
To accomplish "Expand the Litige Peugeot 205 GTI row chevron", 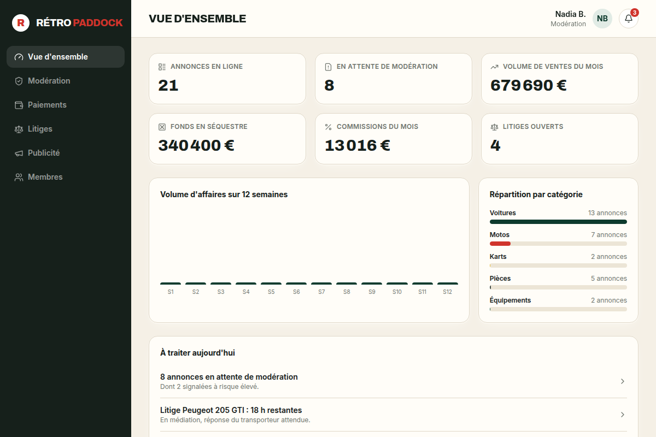I will point(622,415).
